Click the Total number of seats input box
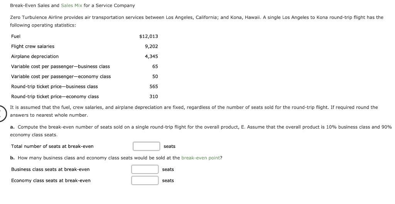The width and height of the screenshot is (395, 204). point(146,146)
